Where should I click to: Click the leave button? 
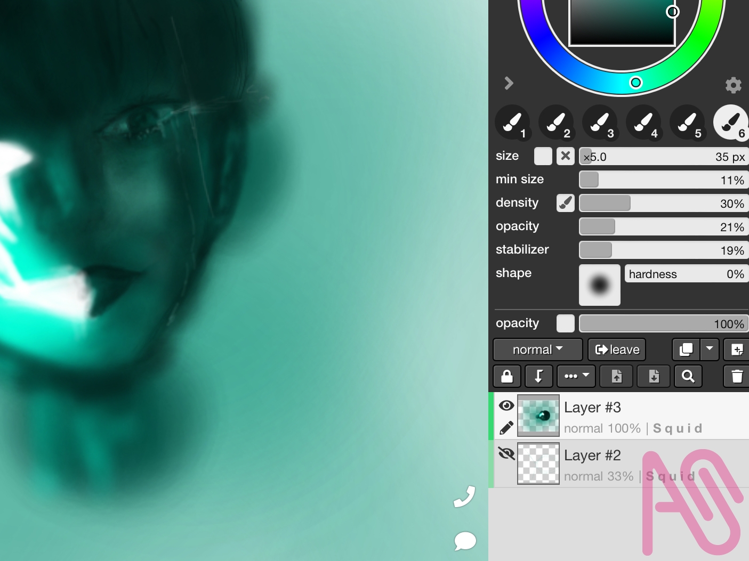[x=617, y=350]
